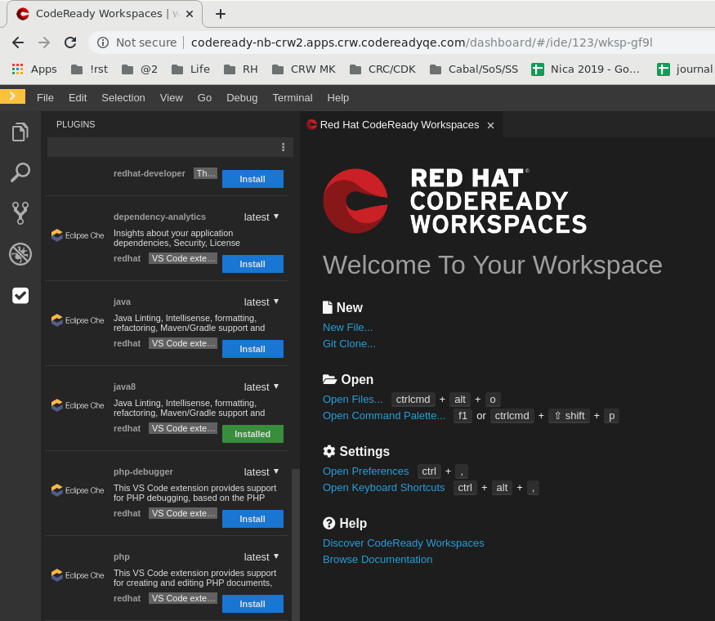Expand php-debugger version dropdown
This screenshot has width=715, height=621.
(x=261, y=471)
